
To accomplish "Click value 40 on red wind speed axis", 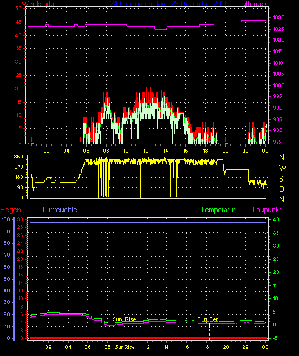I will 19,35.
